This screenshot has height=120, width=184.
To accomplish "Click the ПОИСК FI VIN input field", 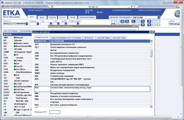I will point(14,24).
